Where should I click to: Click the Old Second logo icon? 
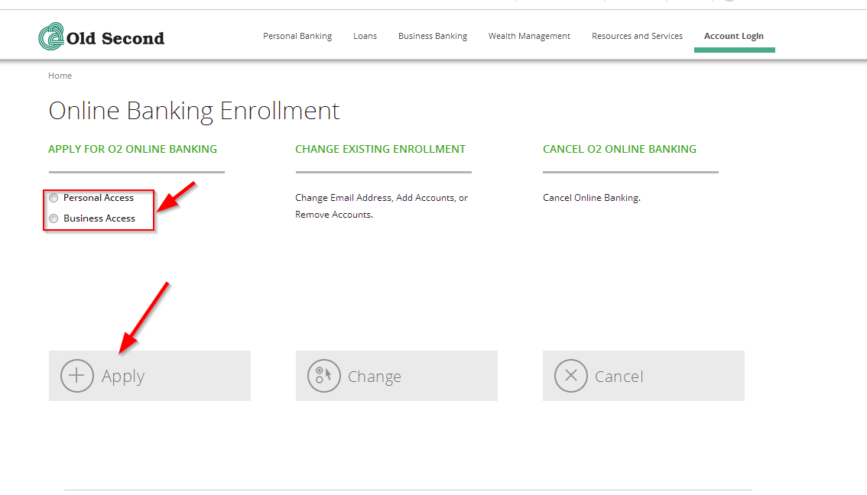click(x=51, y=37)
